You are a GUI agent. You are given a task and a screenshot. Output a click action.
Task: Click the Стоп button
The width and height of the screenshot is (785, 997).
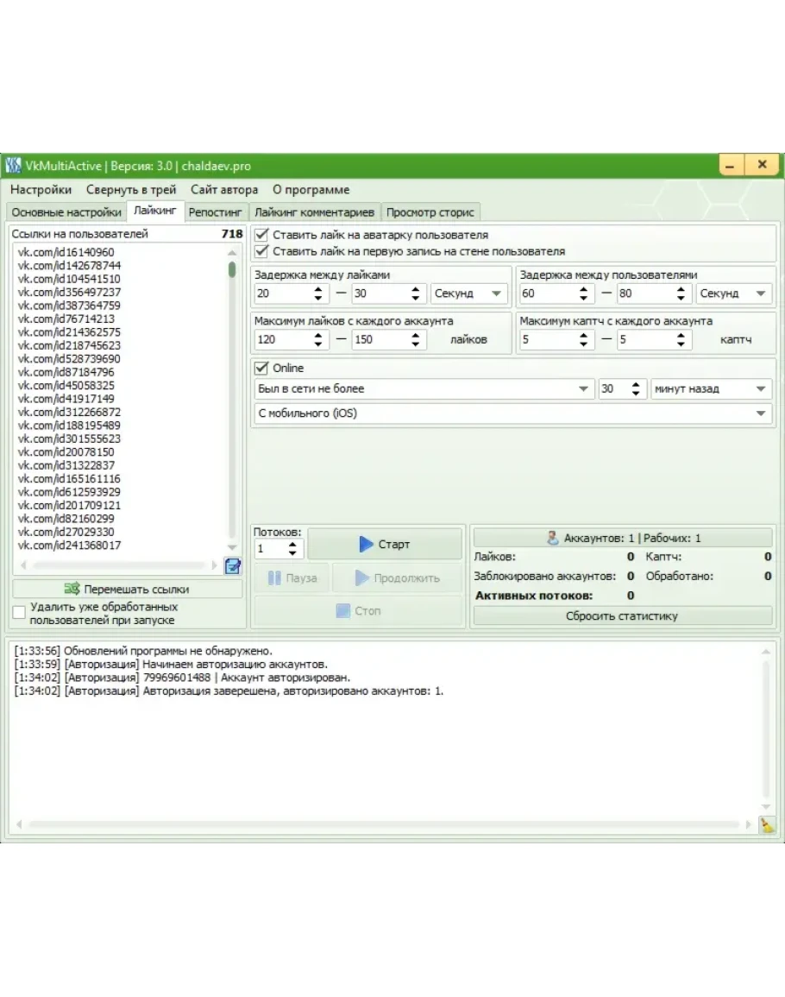(358, 611)
